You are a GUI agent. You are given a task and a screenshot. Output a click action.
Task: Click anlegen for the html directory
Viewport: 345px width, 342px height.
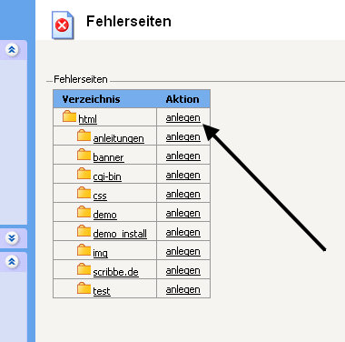point(183,117)
